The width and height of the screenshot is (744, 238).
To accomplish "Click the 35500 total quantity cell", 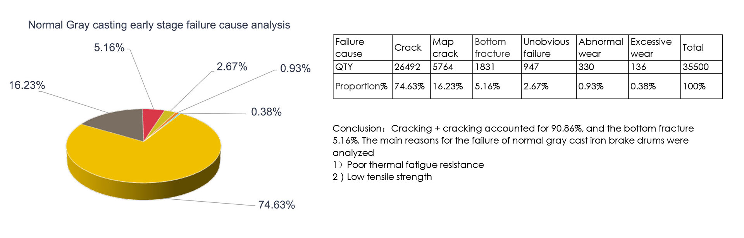I will 701,67.
